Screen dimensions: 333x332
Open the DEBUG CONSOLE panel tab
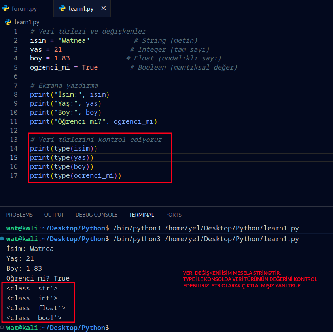pos(96,215)
